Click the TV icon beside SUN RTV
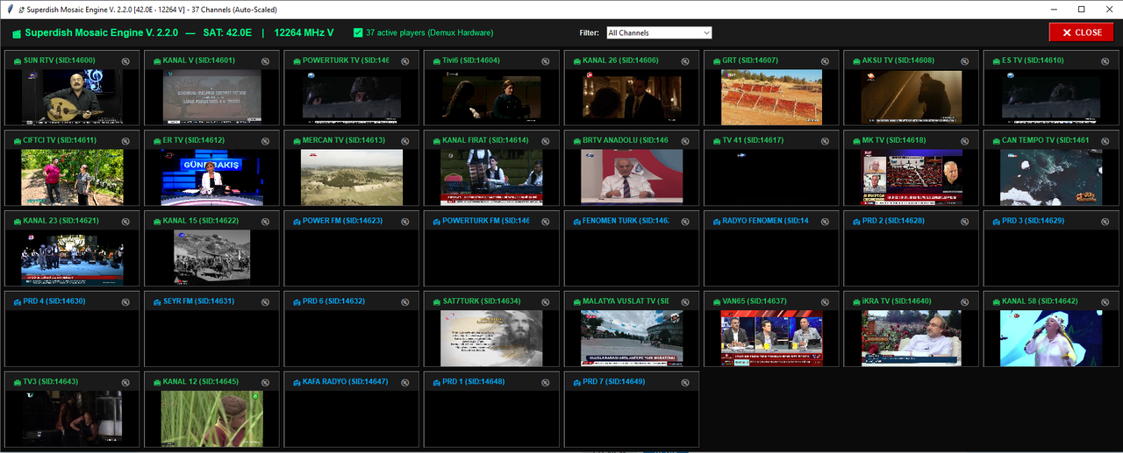The width and height of the screenshot is (1123, 453). coord(17,61)
